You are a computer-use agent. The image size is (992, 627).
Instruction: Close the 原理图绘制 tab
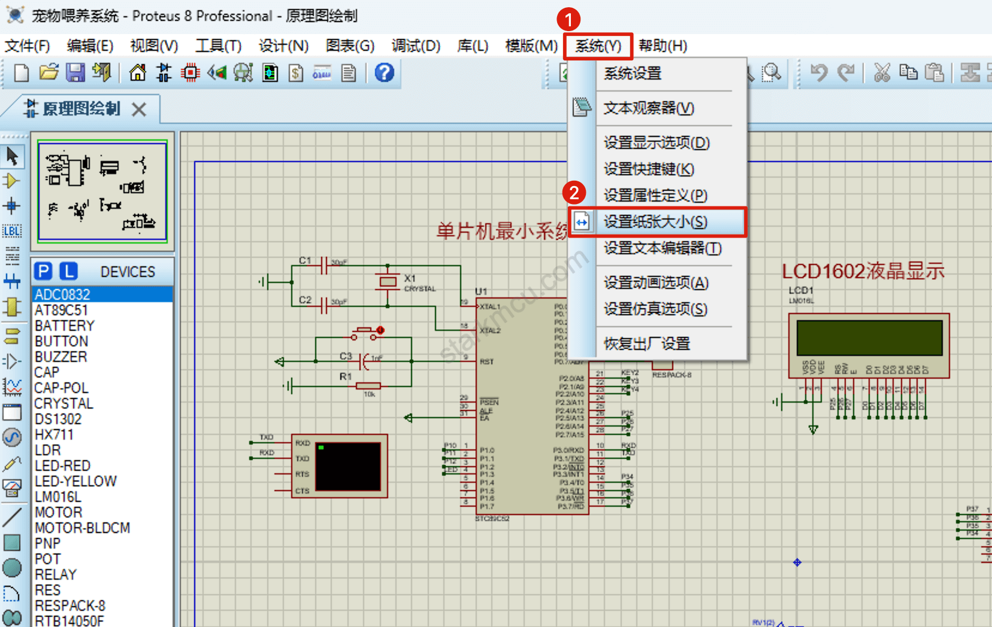coord(139,109)
